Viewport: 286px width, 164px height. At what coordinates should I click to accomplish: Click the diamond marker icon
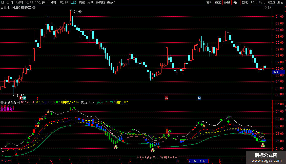(x=265, y=8)
